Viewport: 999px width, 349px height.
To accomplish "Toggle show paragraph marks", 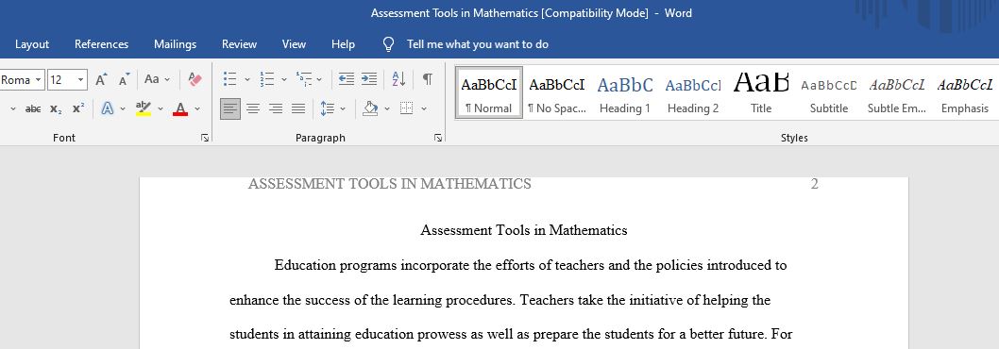I will pos(428,79).
